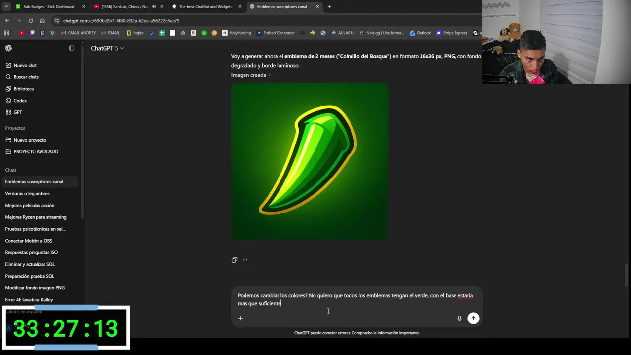Select the Emblemas suscriptores canal tab

click(283, 7)
